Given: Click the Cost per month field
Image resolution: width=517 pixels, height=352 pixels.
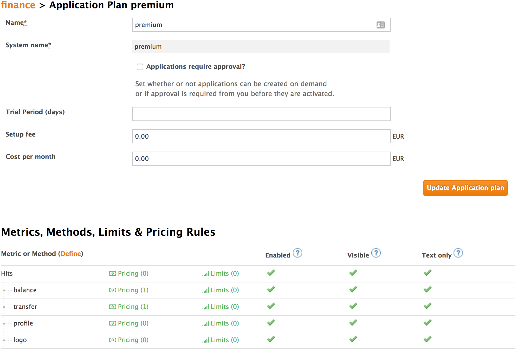Looking at the screenshot, I should (x=261, y=159).
